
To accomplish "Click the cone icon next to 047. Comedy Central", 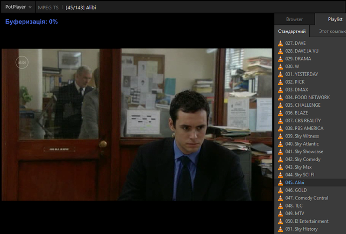I will (x=280, y=198).
